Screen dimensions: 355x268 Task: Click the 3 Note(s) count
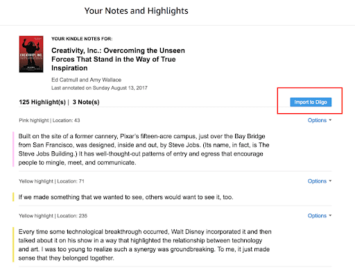click(86, 102)
